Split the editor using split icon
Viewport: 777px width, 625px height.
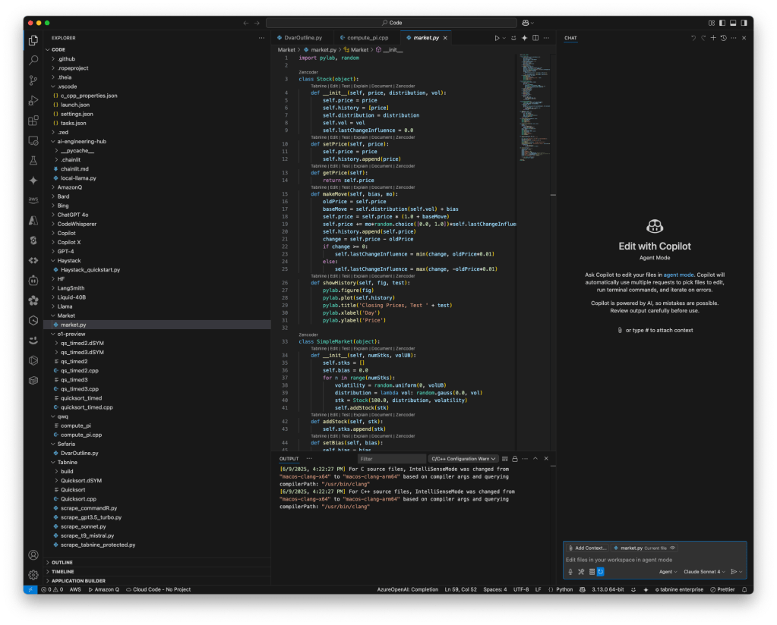point(535,37)
